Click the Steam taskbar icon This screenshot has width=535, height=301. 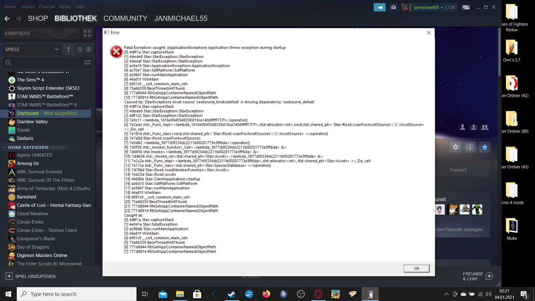(x=232, y=294)
